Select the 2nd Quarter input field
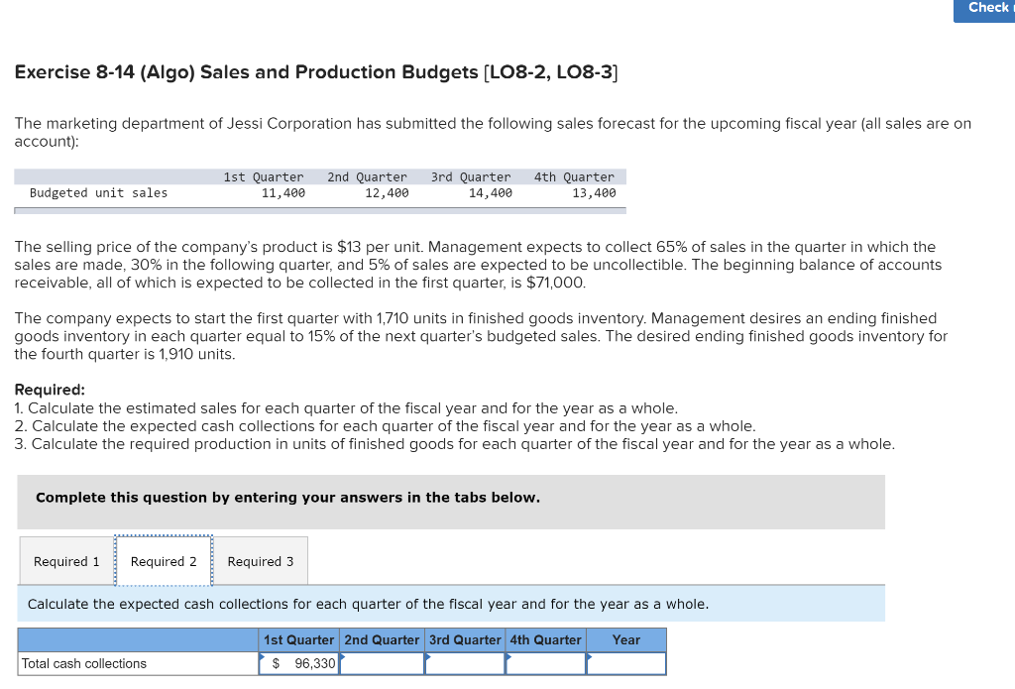The height and width of the screenshot is (689, 1015). tap(383, 663)
